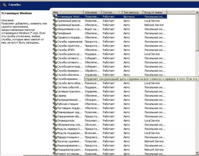Click the icon next to Службы IPSEC

(55, 50)
